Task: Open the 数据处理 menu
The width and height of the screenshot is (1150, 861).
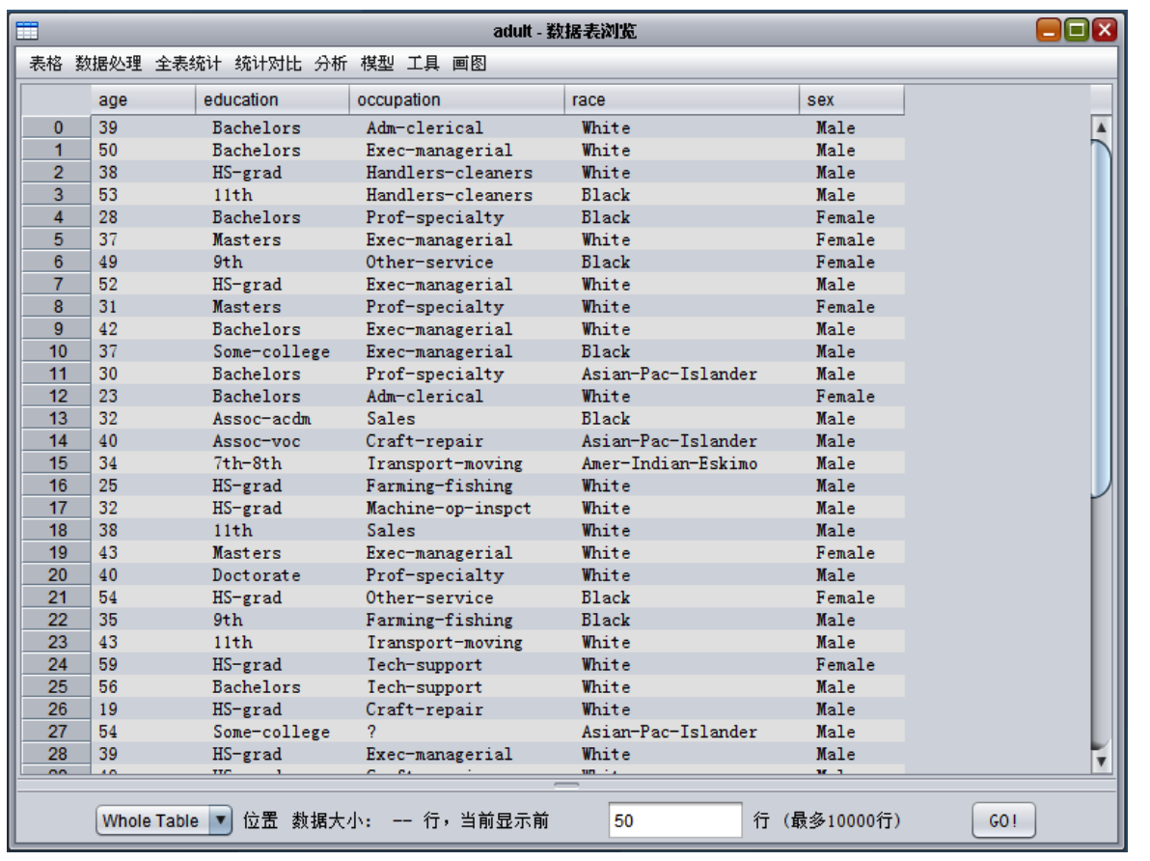Action: pyautogui.click(x=109, y=63)
